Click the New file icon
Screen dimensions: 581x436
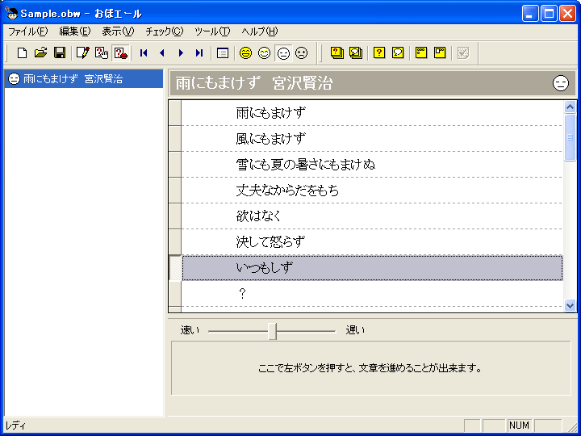pyautogui.click(x=22, y=53)
